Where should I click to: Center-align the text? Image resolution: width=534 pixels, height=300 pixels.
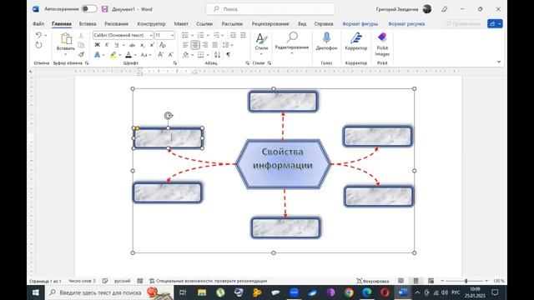(x=195, y=45)
